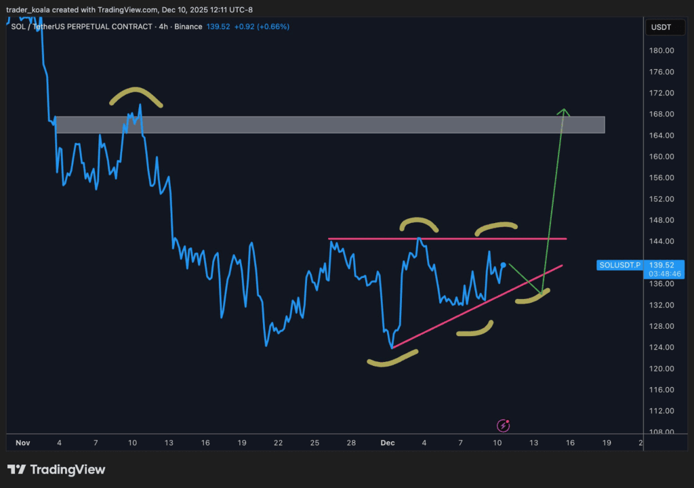The height and width of the screenshot is (488, 694).
Task: Click the 160.00 price axis label
Action: point(661,157)
